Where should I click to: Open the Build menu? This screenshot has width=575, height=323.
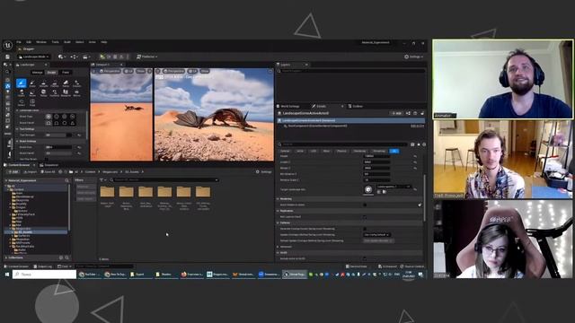click(x=67, y=42)
